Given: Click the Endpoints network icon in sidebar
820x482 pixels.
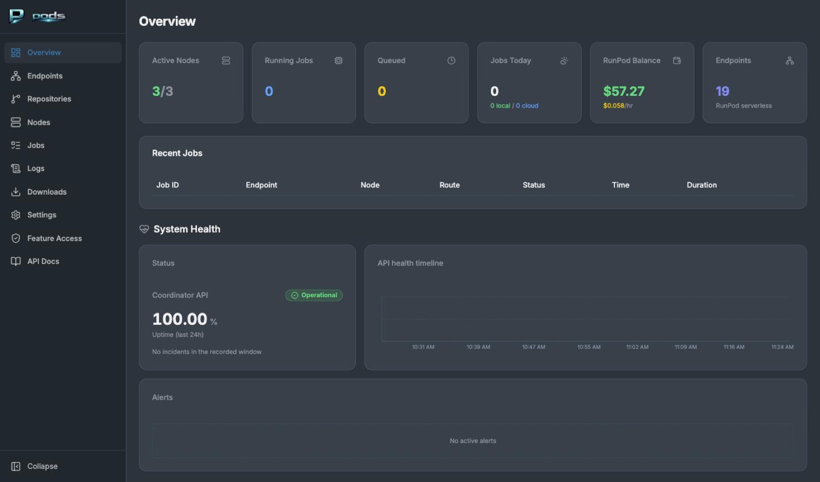Looking at the screenshot, I should (x=16, y=76).
